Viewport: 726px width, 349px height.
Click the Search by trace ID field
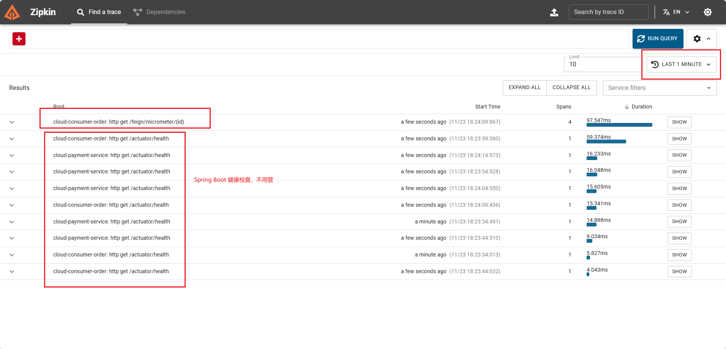(x=608, y=12)
